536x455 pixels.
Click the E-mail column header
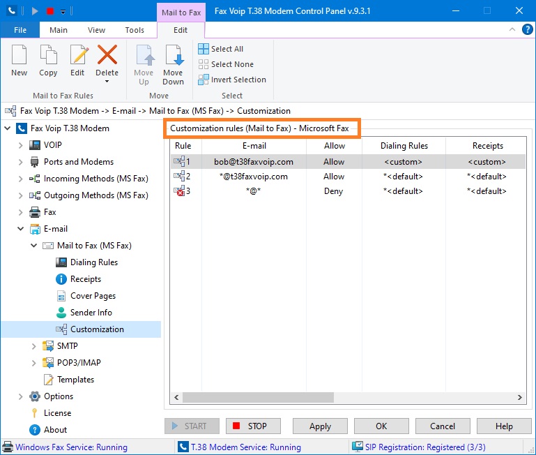click(x=254, y=146)
